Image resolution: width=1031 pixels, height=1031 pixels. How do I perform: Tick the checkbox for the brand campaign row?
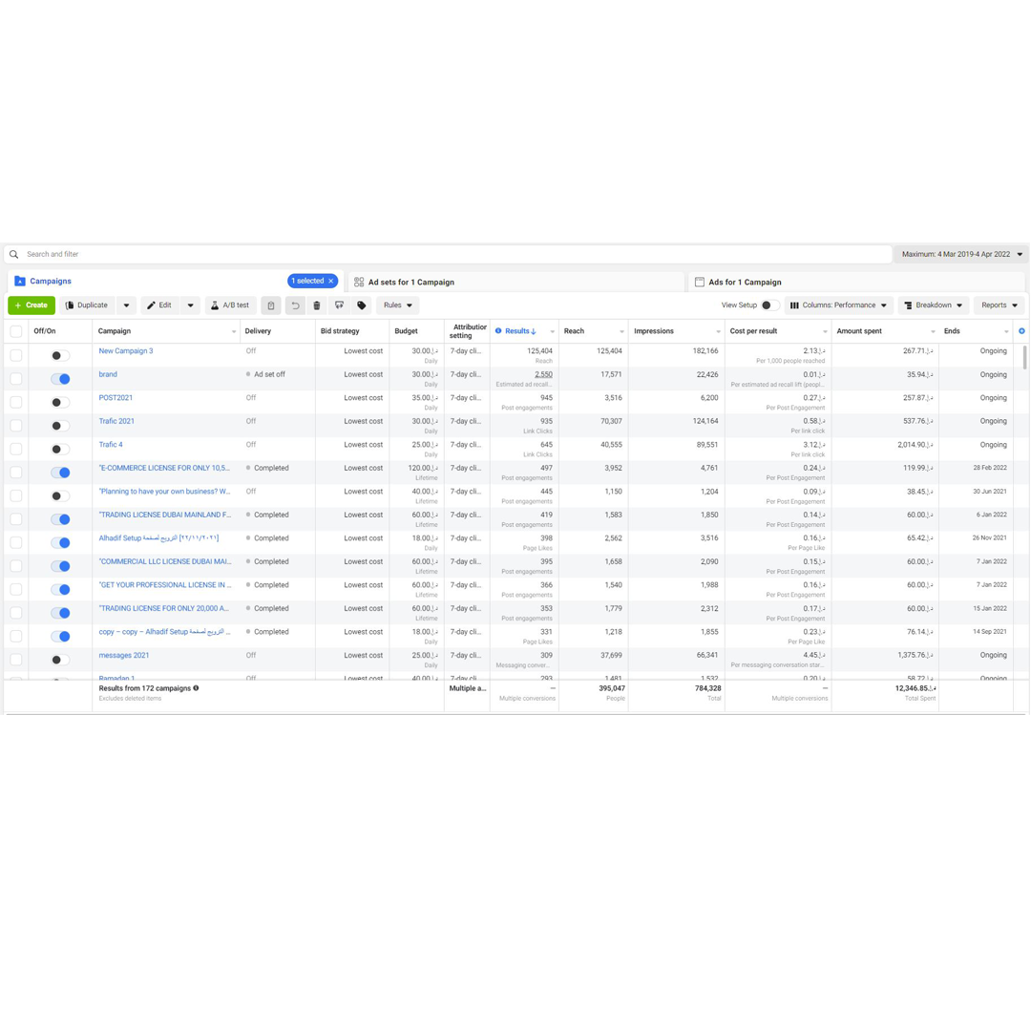16,379
